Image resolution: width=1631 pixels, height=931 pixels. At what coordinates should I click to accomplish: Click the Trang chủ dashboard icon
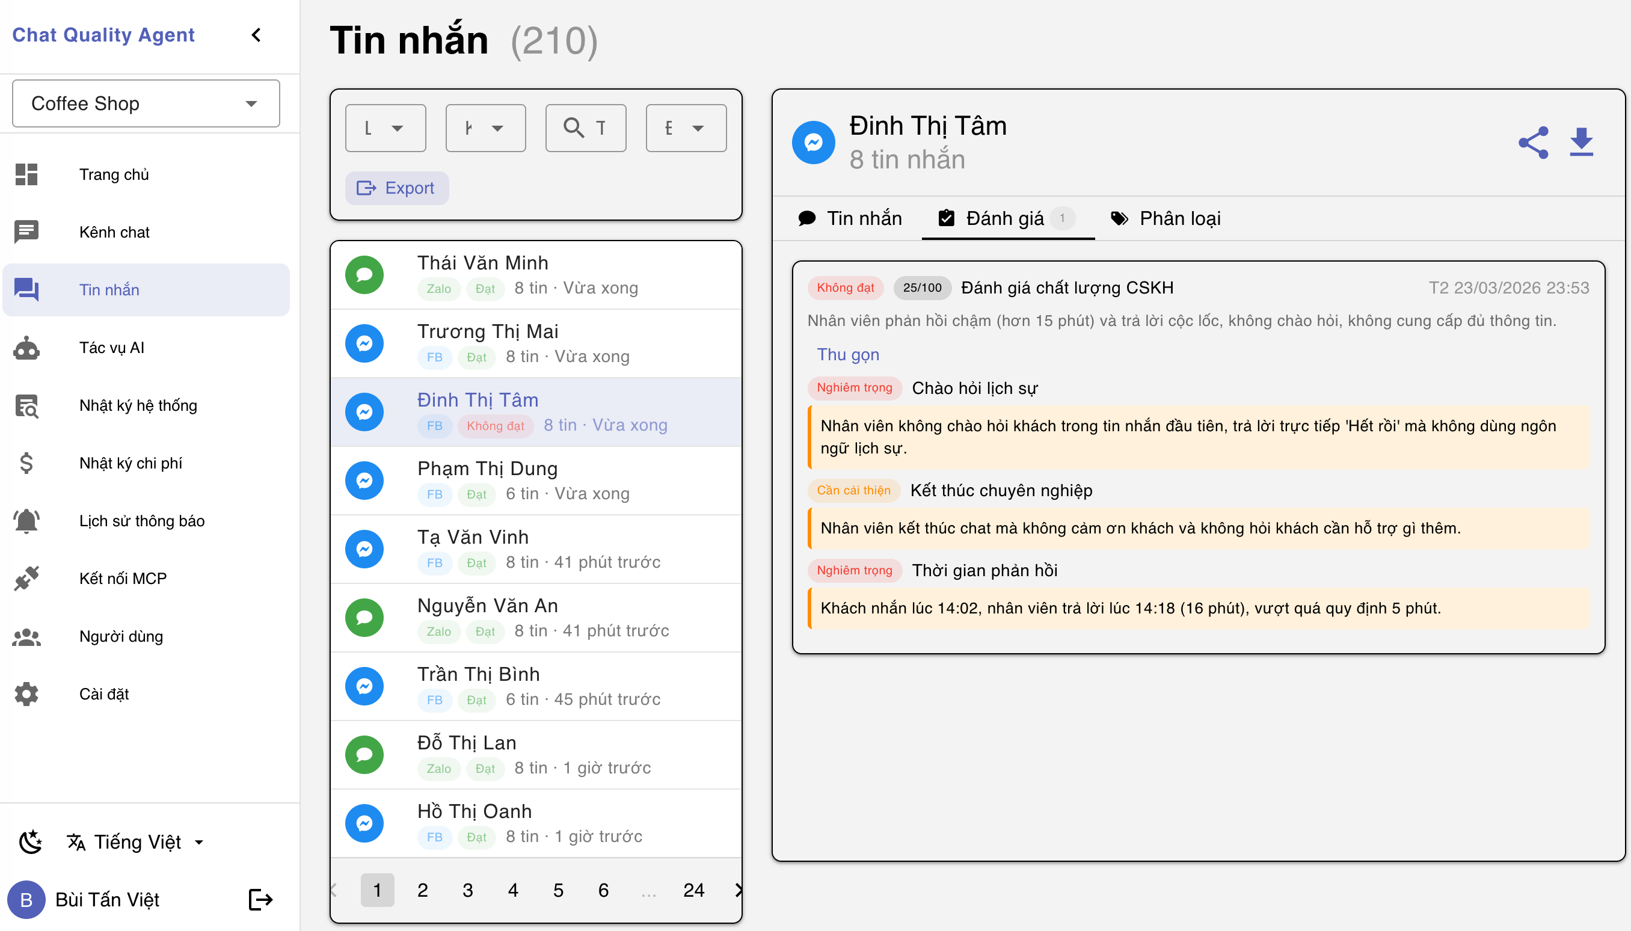(x=26, y=174)
